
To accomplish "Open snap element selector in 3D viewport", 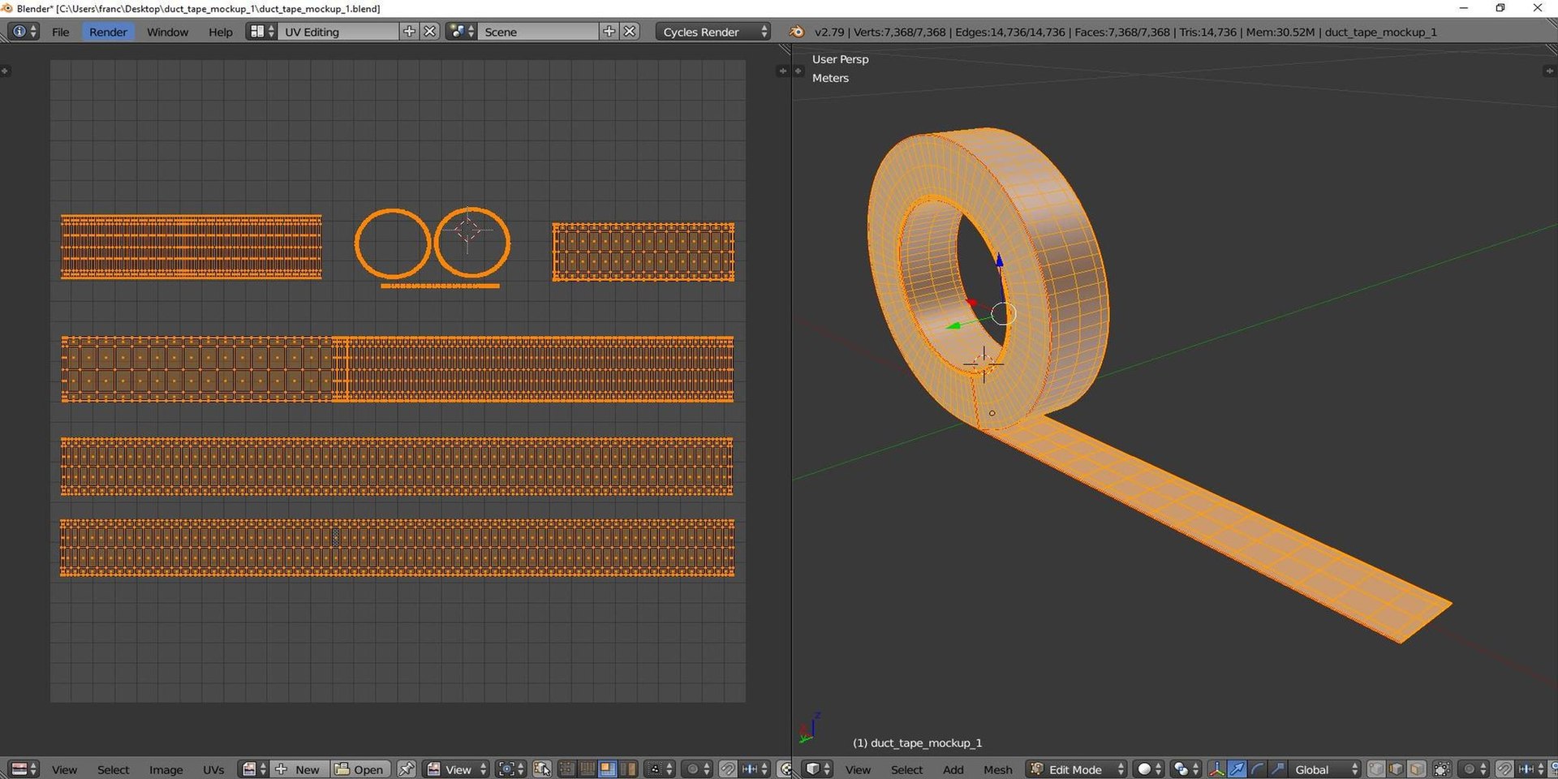I will (1531, 769).
